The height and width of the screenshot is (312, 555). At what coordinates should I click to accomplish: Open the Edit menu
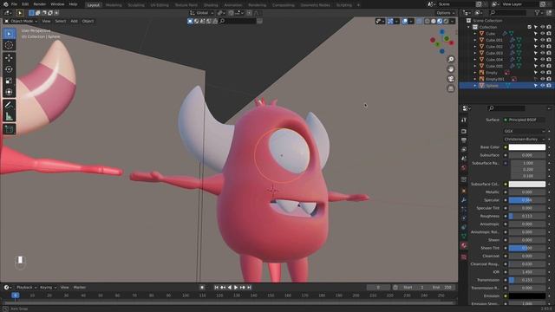pos(25,4)
